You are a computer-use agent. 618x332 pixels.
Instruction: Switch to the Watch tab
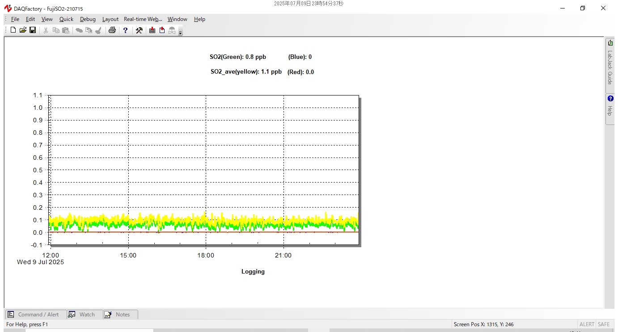[85, 315]
